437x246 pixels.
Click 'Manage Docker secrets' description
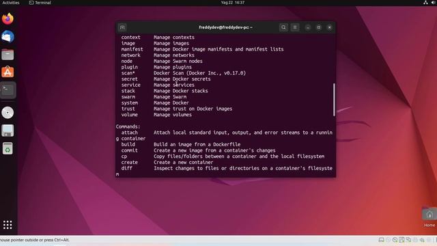[x=182, y=79]
